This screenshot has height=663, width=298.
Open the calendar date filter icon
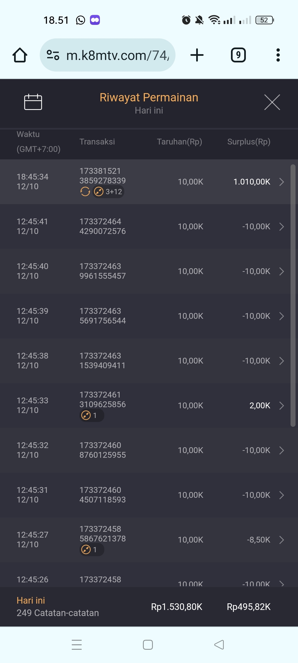click(33, 102)
